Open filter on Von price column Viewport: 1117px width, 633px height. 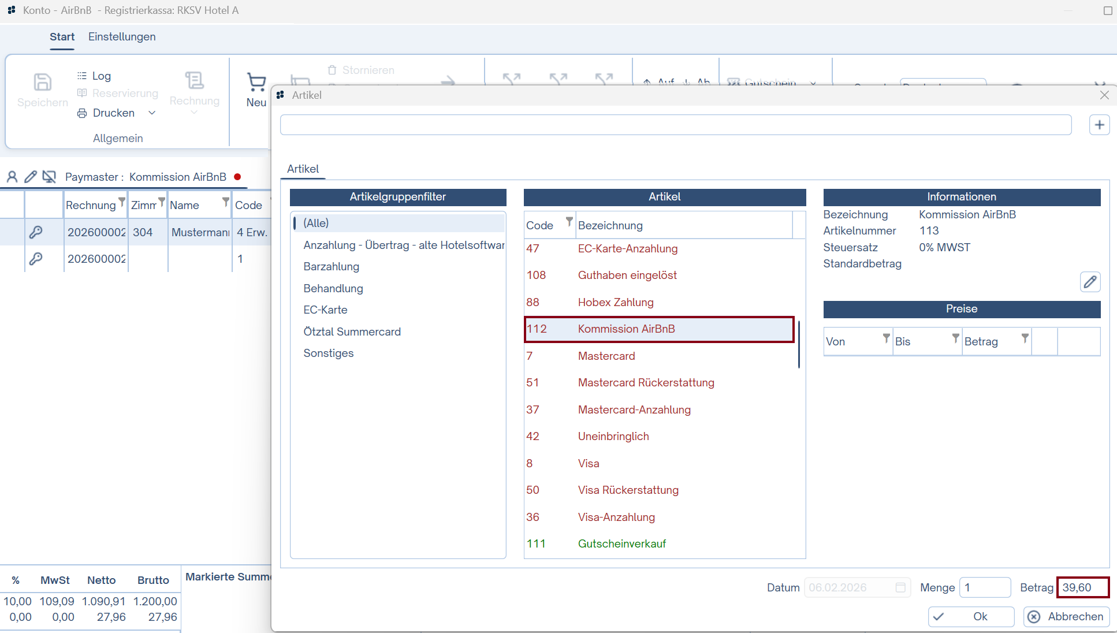pos(886,338)
